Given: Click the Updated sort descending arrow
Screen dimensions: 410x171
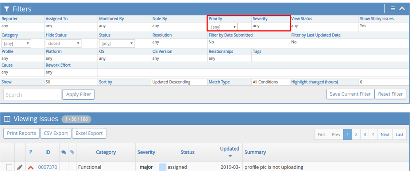Looking at the screenshot, I should [x=230, y=156].
